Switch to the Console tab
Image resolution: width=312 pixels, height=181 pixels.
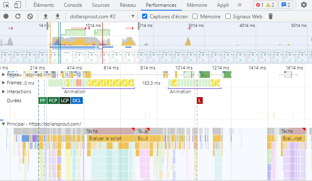73,5
